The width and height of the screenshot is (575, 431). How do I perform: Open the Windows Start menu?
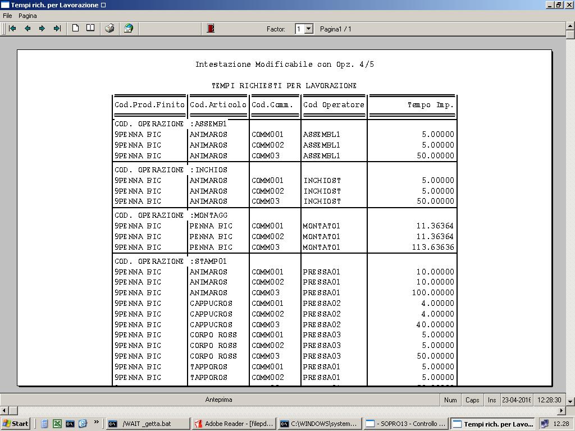pos(15,424)
